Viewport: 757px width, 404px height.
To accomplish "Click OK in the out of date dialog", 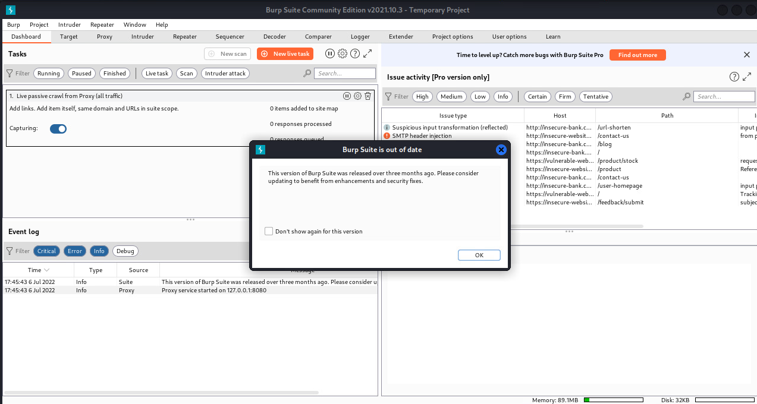I will [479, 255].
